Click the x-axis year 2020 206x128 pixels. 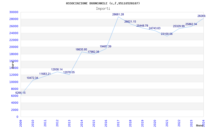click(155, 123)
